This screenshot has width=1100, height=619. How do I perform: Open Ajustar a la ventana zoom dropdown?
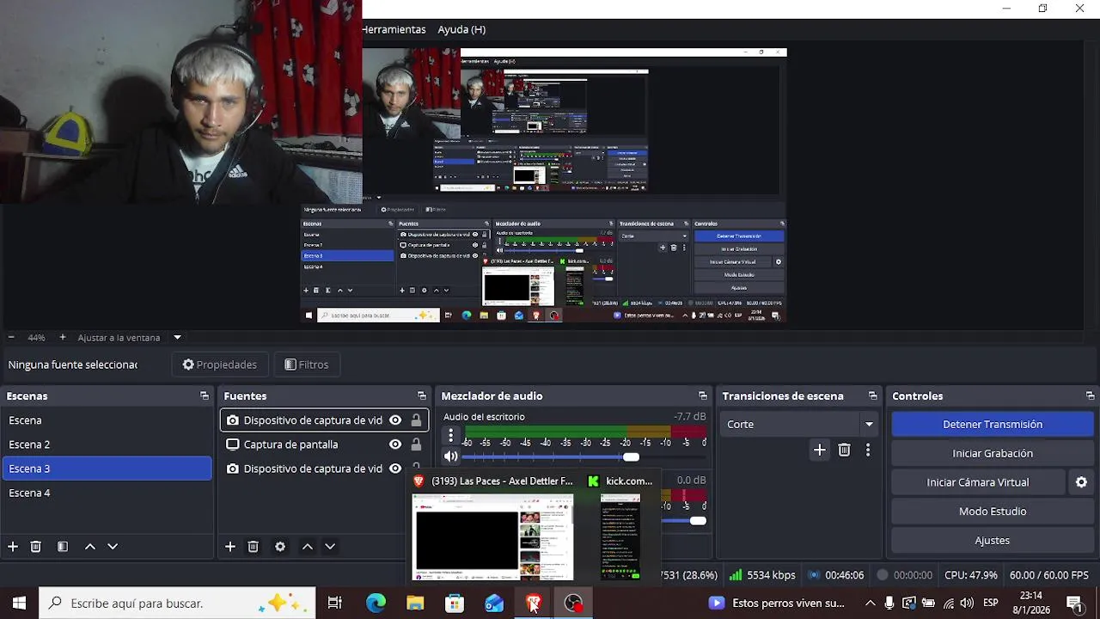(x=177, y=338)
